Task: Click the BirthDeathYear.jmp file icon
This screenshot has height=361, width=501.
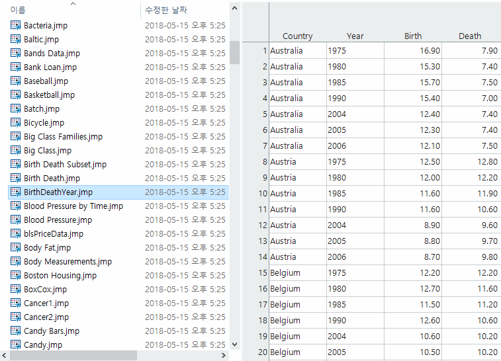Action: click(16, 192)
